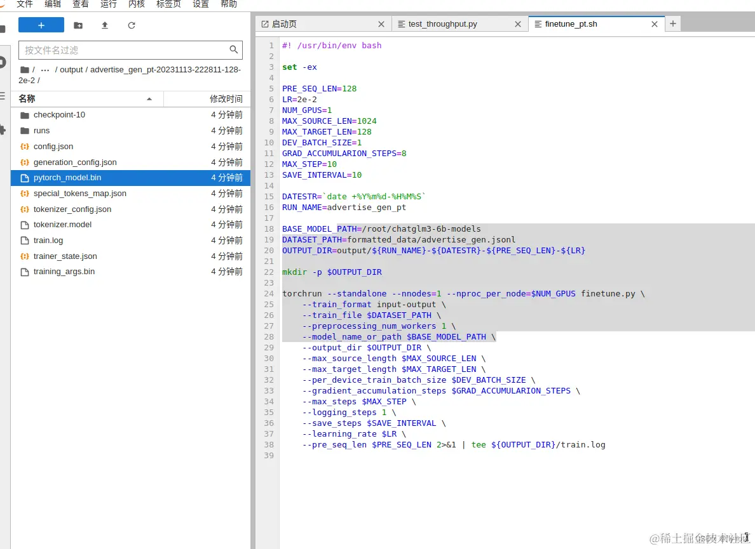The image size is (755, 549).
Task: Click the JSON icon beside trainer_state.json
Action: 25,256
